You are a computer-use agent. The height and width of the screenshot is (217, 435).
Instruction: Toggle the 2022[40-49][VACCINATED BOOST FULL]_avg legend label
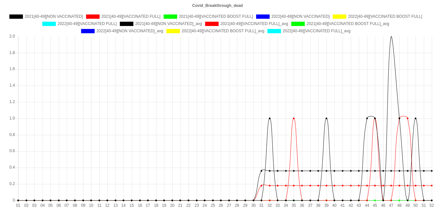[x=223, y=31]
